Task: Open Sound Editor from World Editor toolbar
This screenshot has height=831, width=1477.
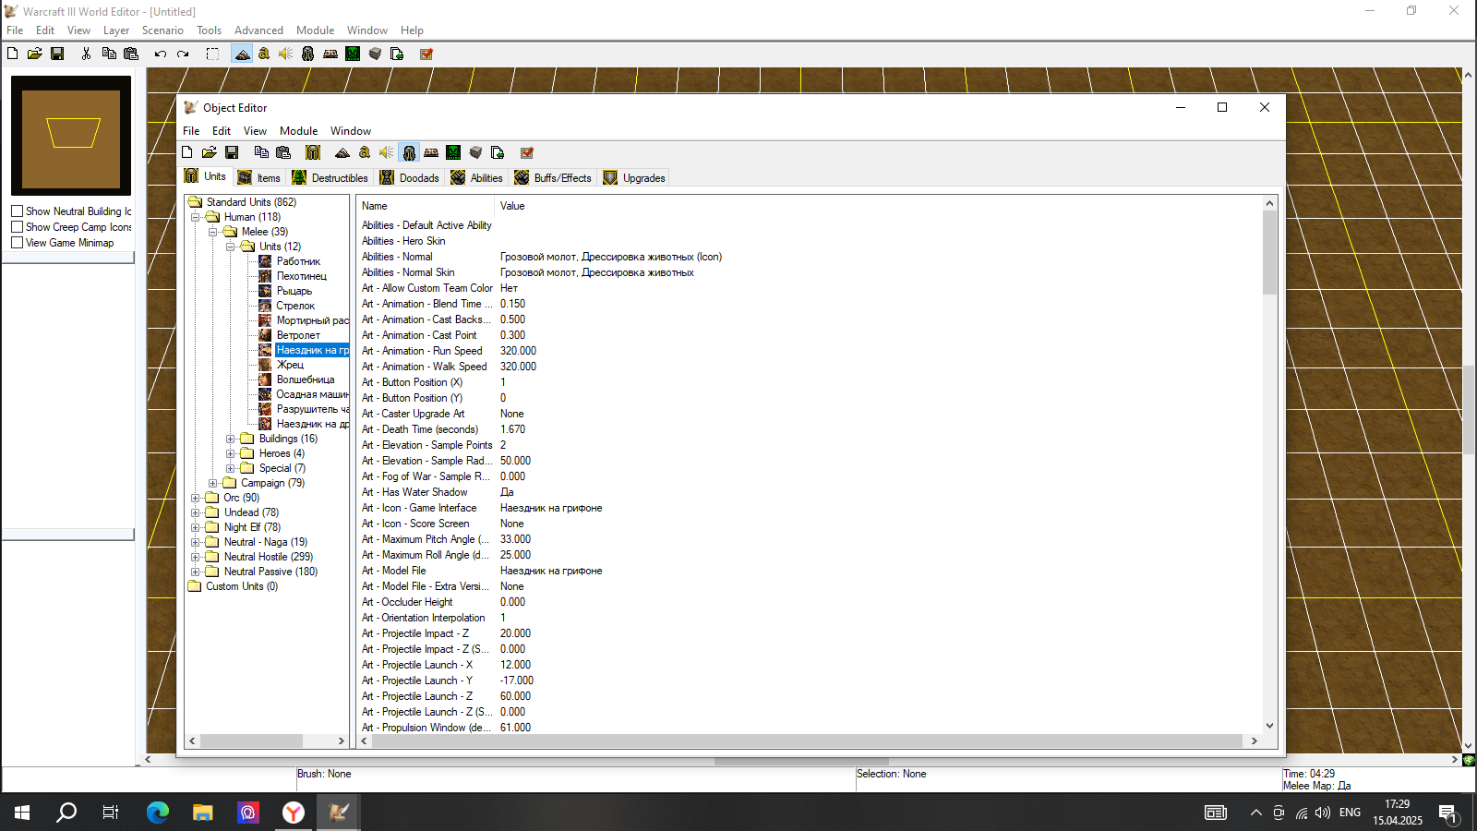Action: point(286,54)
